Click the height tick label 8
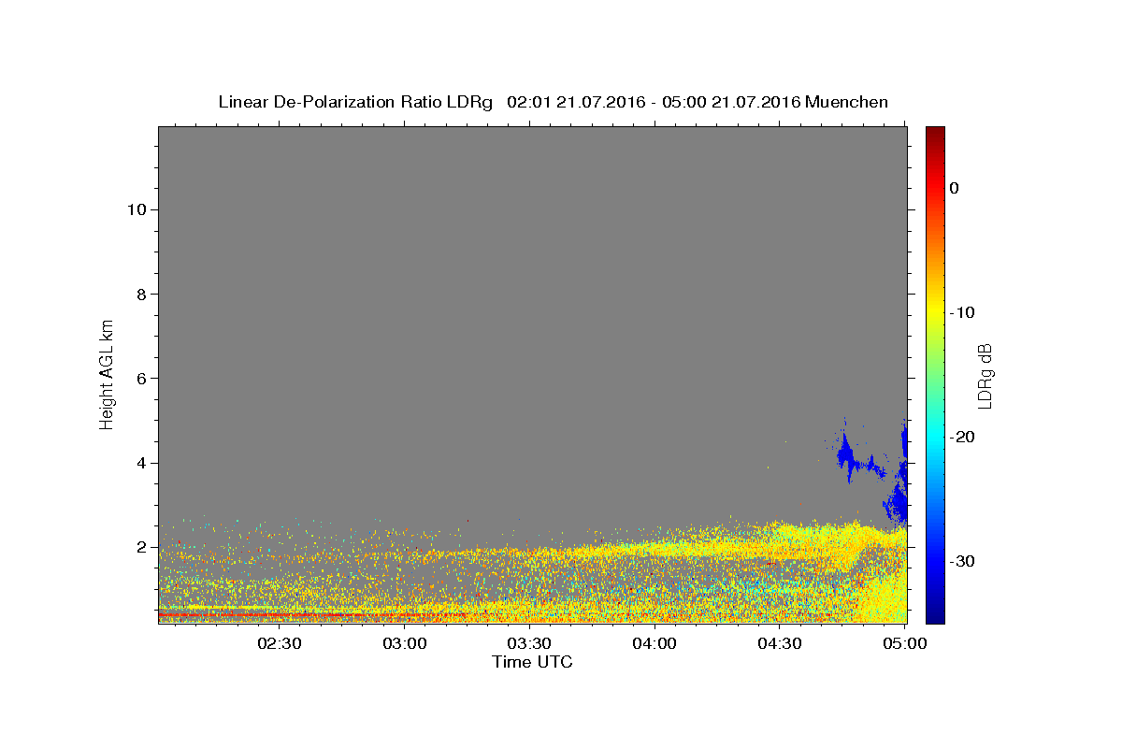Screen dimensions: 1122x748 139,294
